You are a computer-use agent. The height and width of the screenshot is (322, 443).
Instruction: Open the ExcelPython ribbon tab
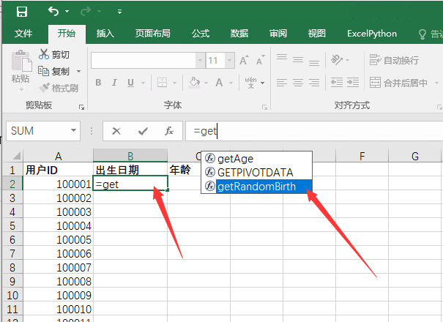point(372,34)
